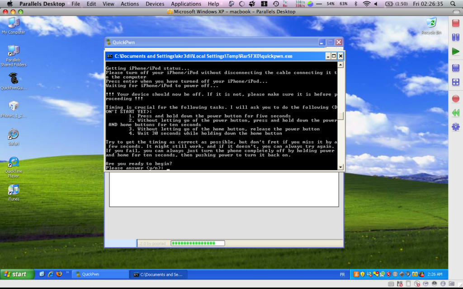The height and width of the screenshot is (289, 463).
Task: Open the View menu
Action: click(x=109, y=4)
